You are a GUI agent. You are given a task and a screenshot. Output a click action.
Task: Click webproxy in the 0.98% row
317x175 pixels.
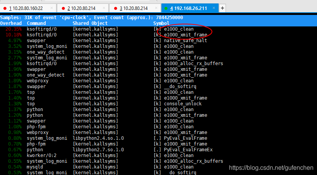pyautogui.click(x=38, y=132)
